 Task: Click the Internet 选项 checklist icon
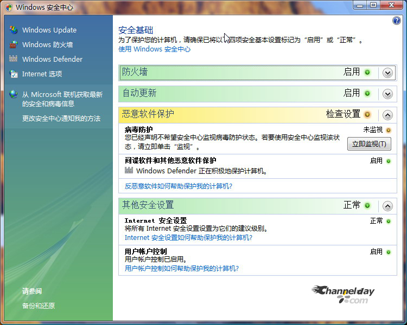click(x=13, y=74)
